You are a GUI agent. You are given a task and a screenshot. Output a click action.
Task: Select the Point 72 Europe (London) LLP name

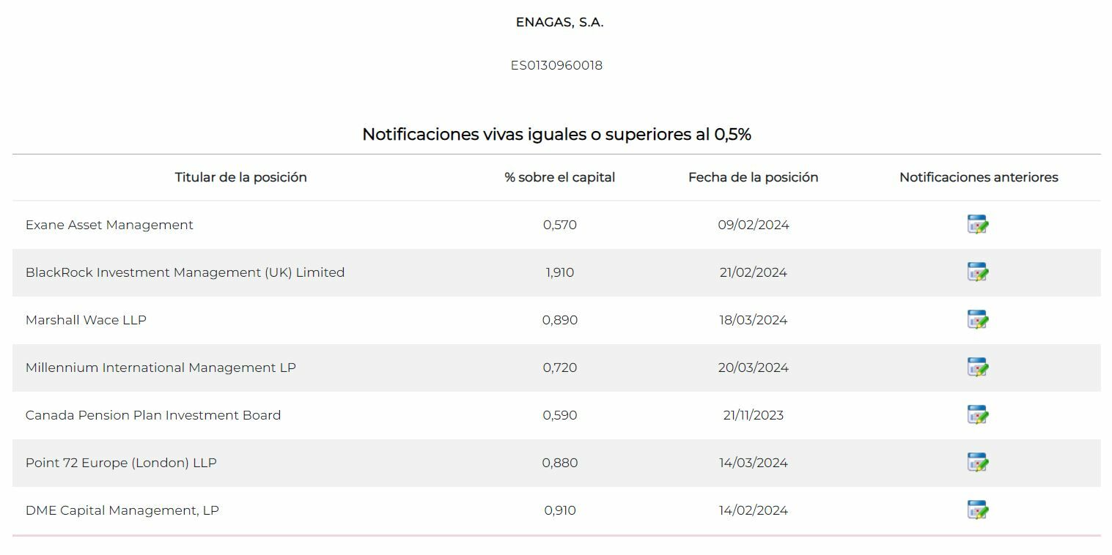(121, 463)
